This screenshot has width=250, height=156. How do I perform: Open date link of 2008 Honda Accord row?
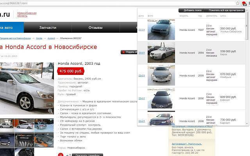click(141, 121)
